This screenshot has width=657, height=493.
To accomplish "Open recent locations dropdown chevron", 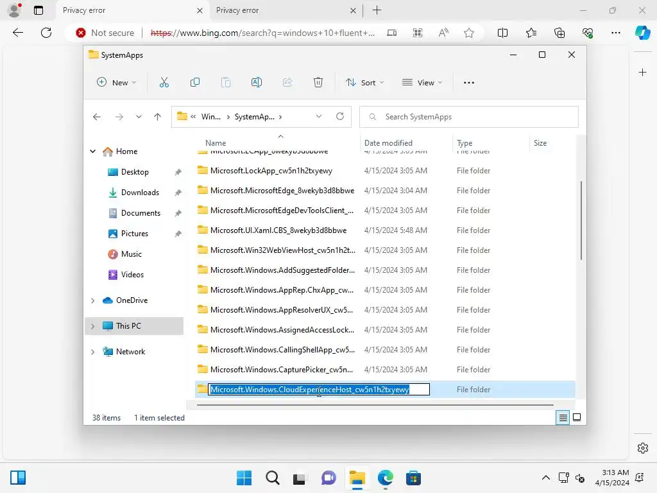I will coord(139,117).
